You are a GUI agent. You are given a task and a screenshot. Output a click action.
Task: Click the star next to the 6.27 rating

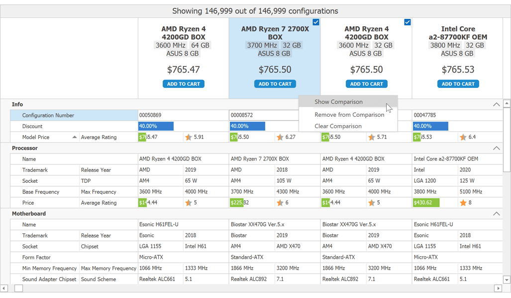click(281, 137)
